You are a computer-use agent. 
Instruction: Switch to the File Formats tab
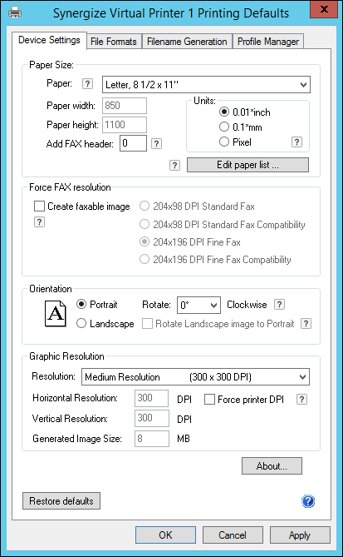pos(114,42)
